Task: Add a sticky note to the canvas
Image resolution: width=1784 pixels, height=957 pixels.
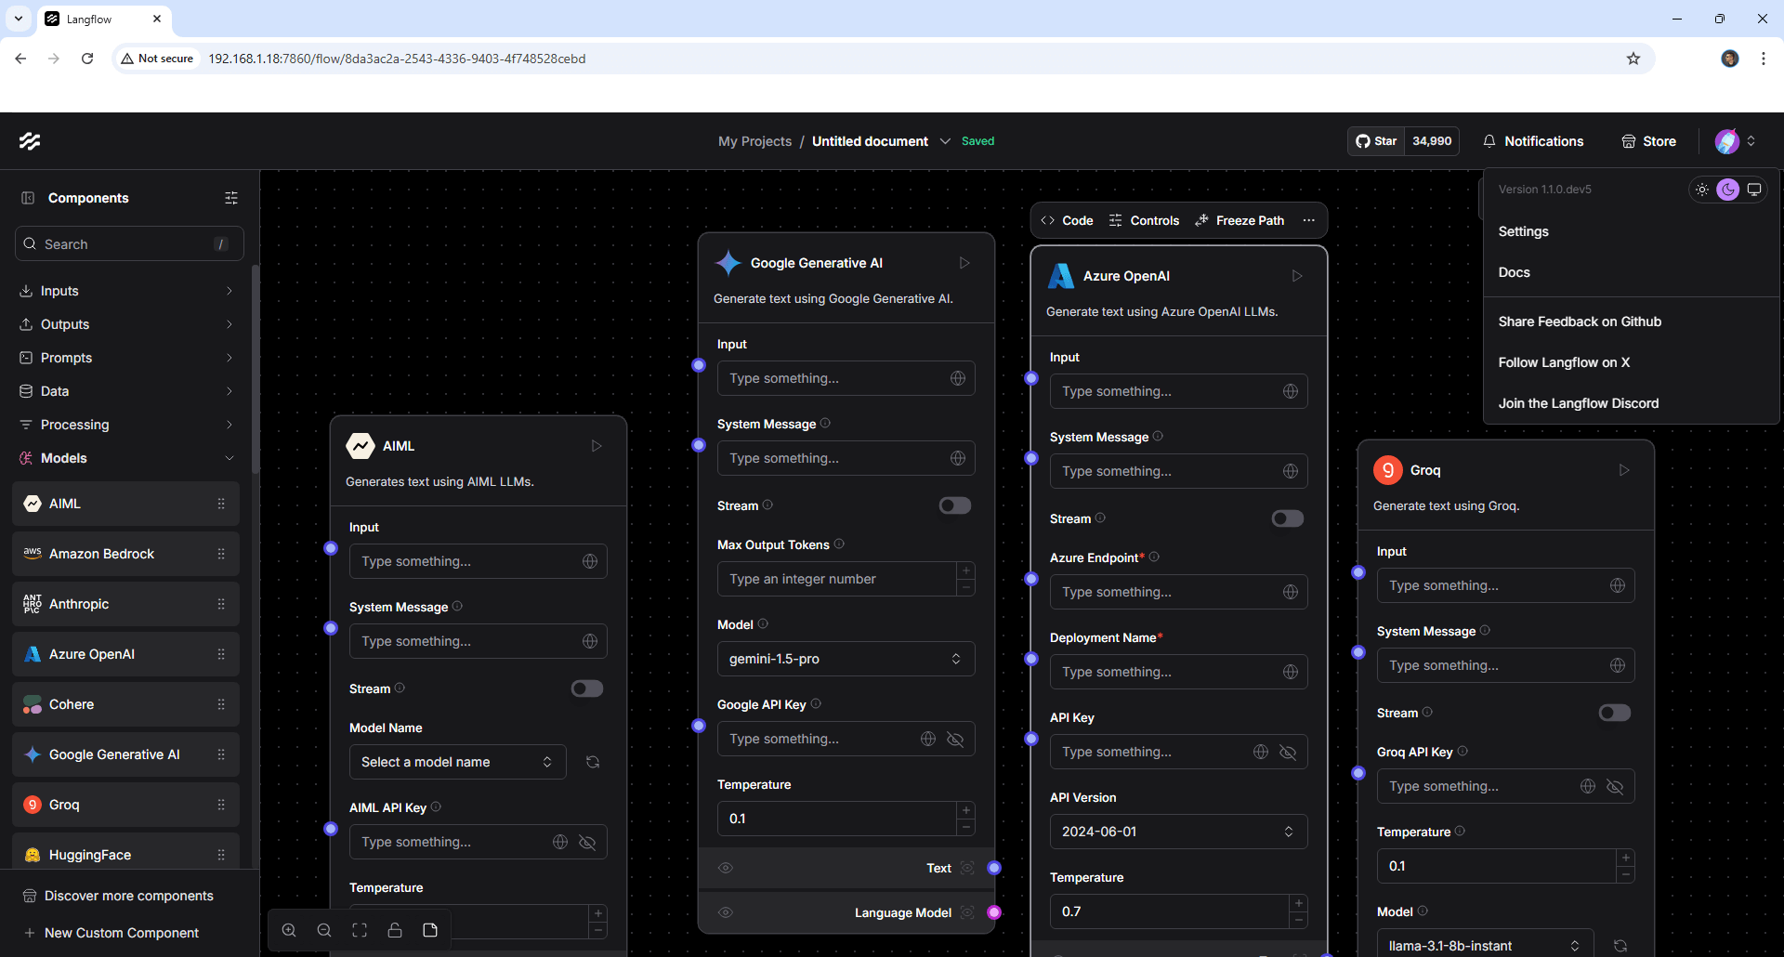Action: point(430,930)
